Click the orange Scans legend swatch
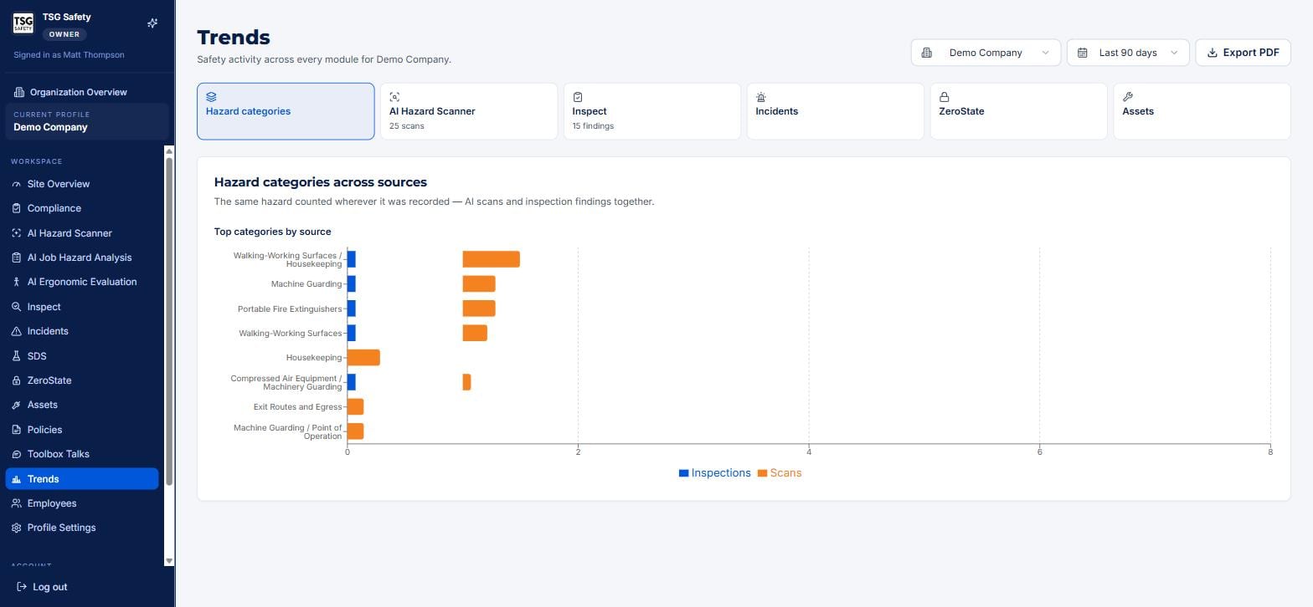 tap(762, 473)
